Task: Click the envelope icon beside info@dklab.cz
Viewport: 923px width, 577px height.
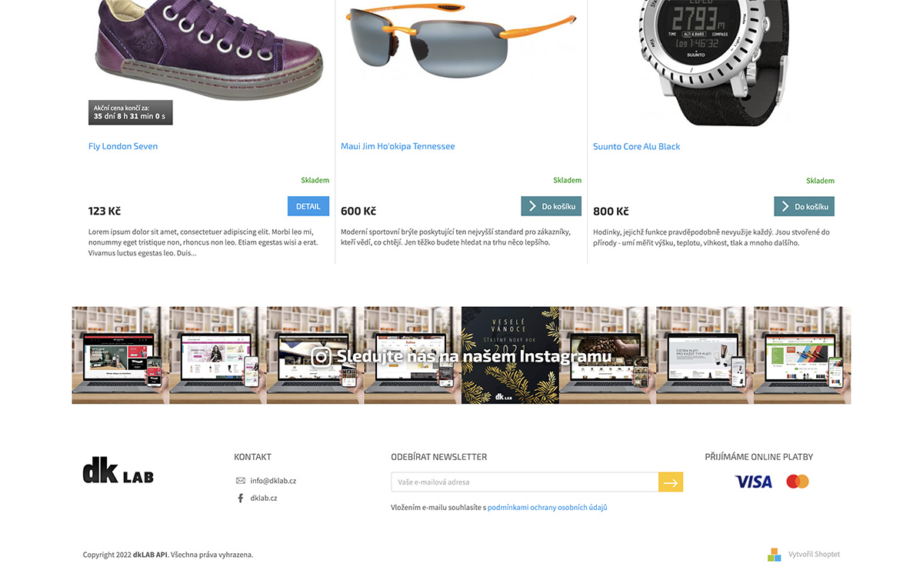Action: (240, 481)
